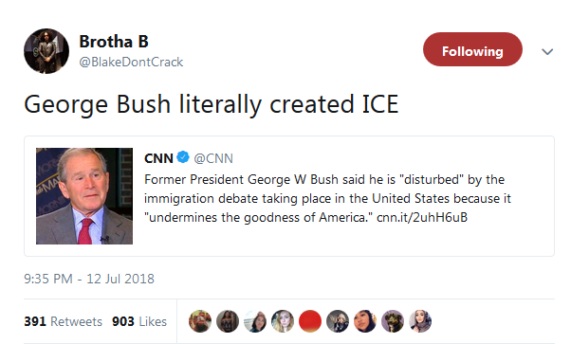
Task: Open the last liker avatar with hijab
Action: point(420,321)
